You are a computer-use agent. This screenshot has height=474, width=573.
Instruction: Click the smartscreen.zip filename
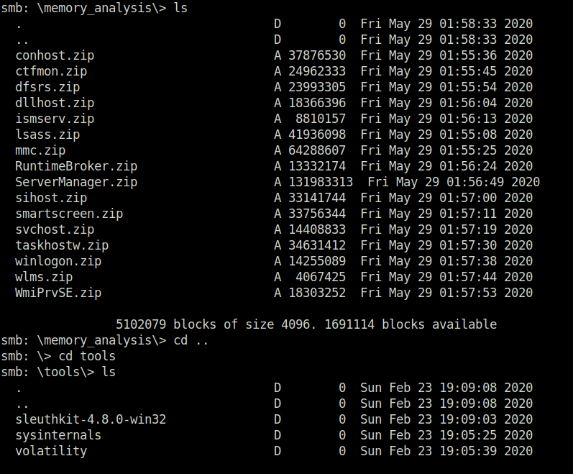(x=69, y=214)
